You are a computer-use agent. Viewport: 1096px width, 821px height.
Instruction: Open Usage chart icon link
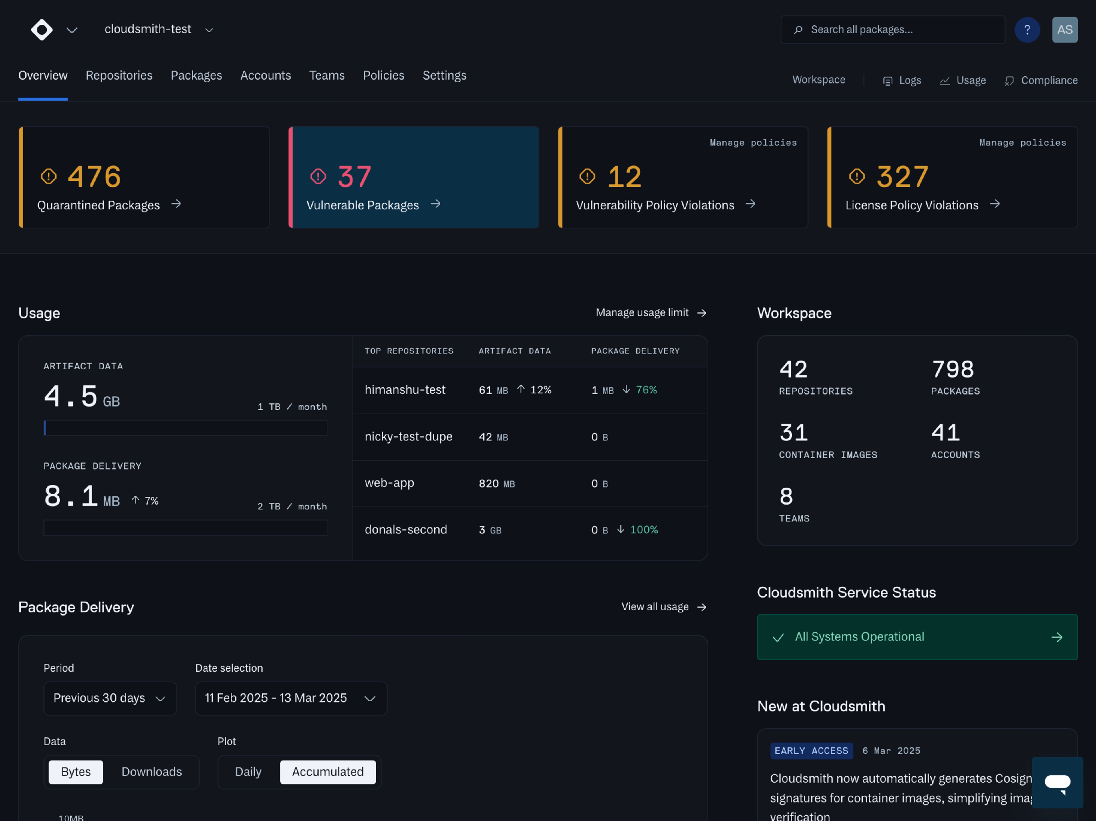pyautogui.click(x=962, y=80)
